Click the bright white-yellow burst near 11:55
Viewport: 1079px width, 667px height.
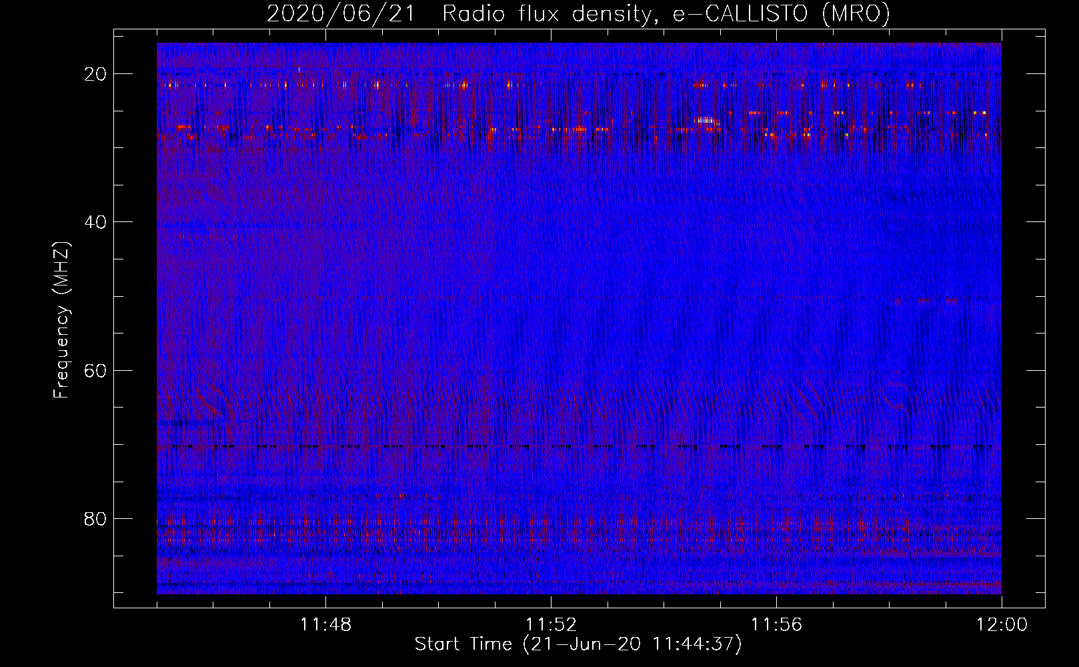pos(706,121)
